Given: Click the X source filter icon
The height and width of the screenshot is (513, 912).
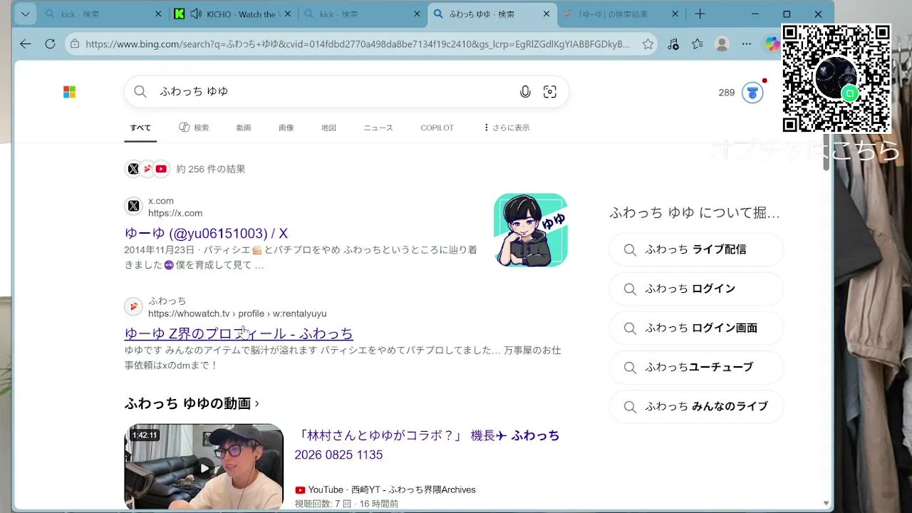Looking at the screenshot, I should coord(133,169).
